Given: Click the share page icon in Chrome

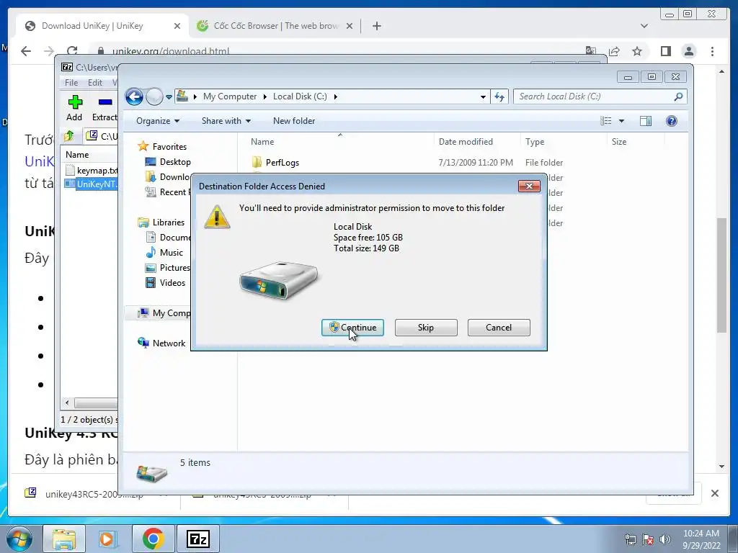Looking at the screenshot, I should click(x=614, y=51).
